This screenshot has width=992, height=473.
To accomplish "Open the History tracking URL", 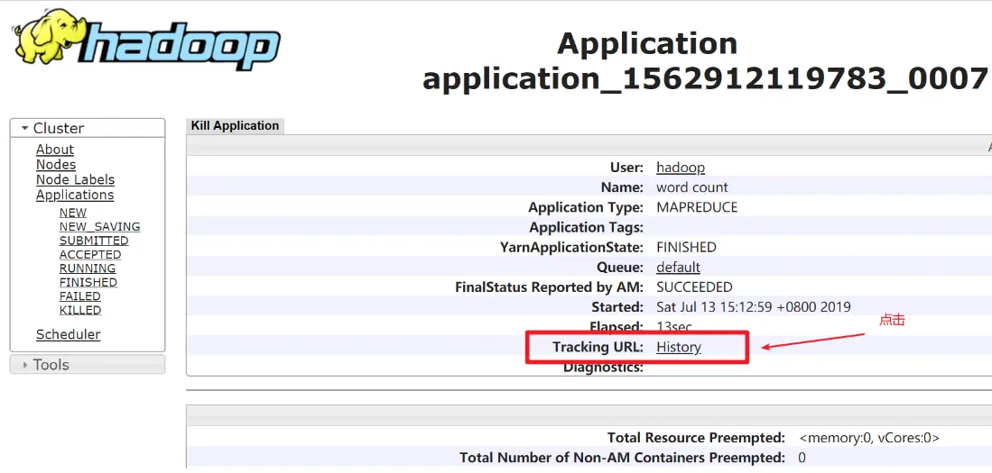I will (678, 347).
